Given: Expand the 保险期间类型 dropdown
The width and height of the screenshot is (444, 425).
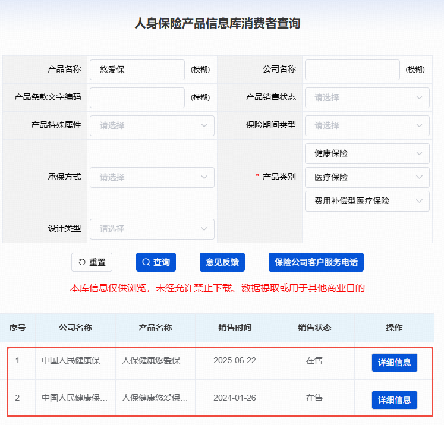Looking at the screenshot, I should (x=367, y=125).
